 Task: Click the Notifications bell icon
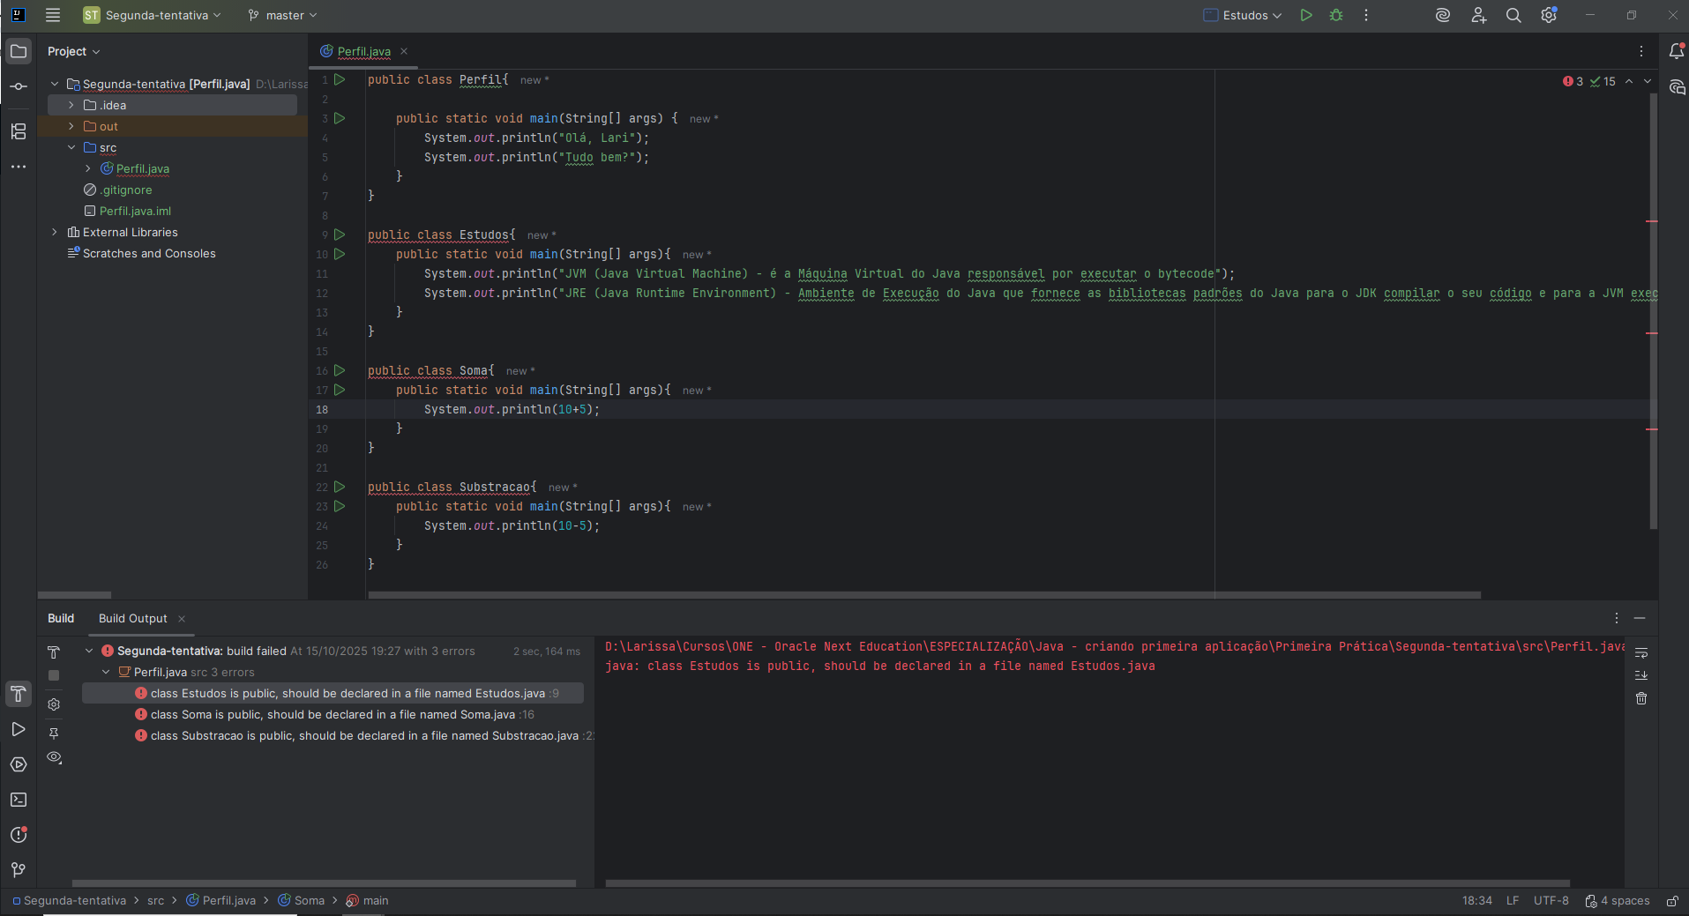[1677, 51]
